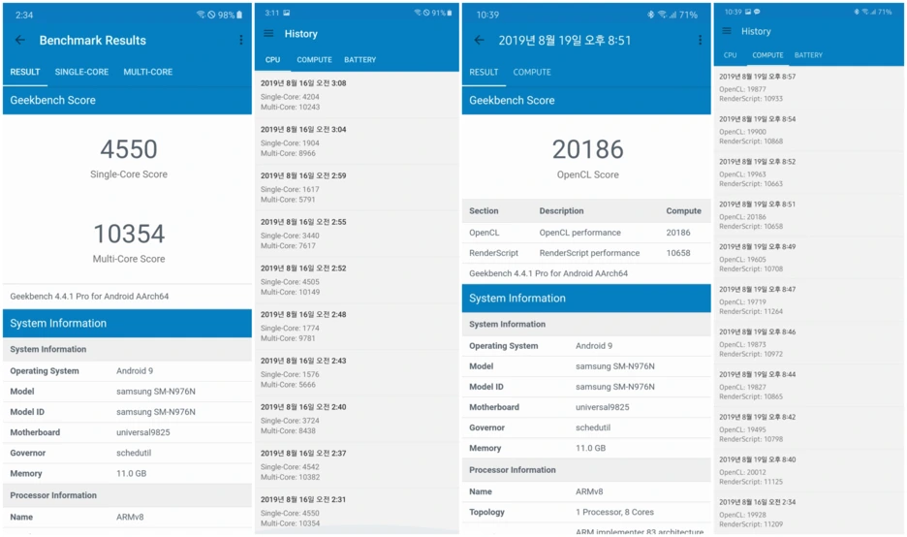Viewport: 907px width, 537px height.
Task: Open history entry 오전 3:08 Single-Core 4204
Action: click(x=357, y=95)
